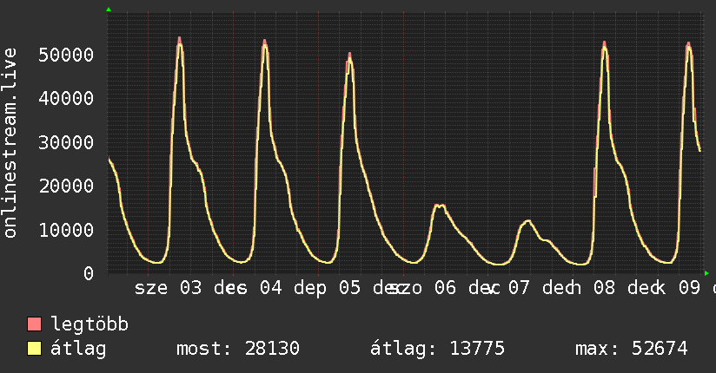Click the 05 date label on x-axis
This screenshot has height=373, width=716.
pos(349,288)
